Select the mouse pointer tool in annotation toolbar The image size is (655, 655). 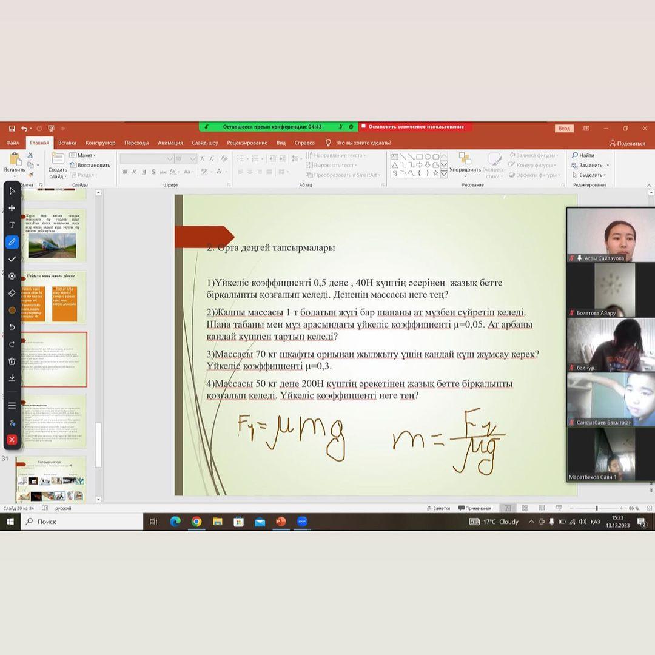(12, 191)
